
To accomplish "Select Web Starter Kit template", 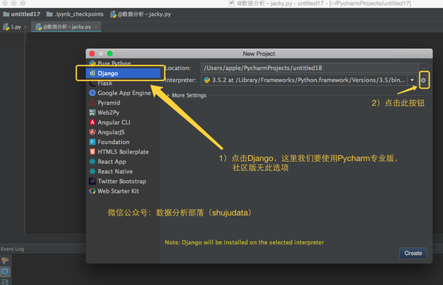I will [123, 191].
